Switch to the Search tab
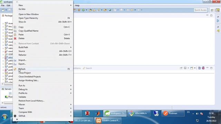221x124 pixels. click(87, 68)
